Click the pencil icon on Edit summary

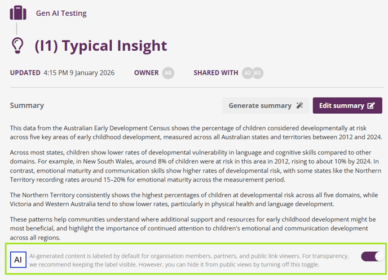[x=371, y=105]
